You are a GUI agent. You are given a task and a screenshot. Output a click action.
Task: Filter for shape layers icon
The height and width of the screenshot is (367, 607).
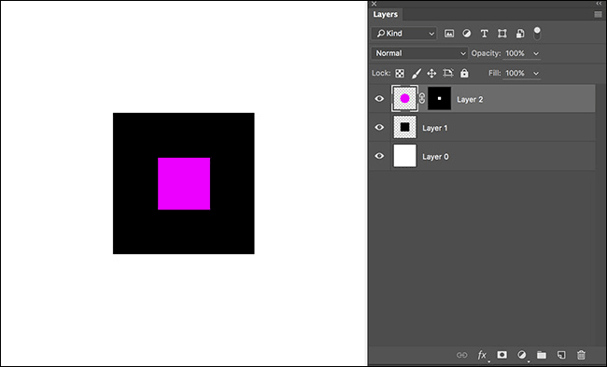point(502,34)
